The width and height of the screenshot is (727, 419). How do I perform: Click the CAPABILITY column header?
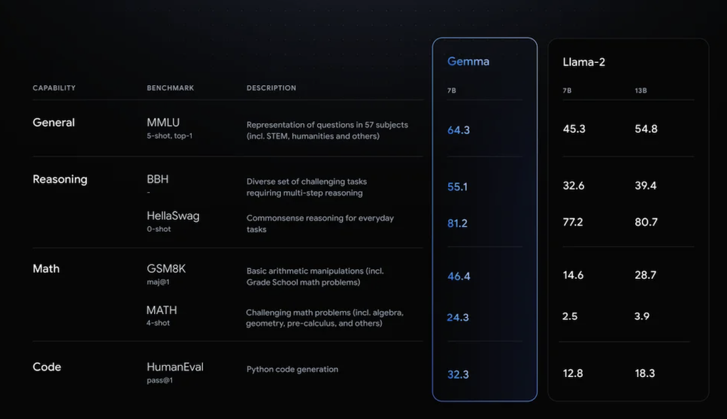54,88
